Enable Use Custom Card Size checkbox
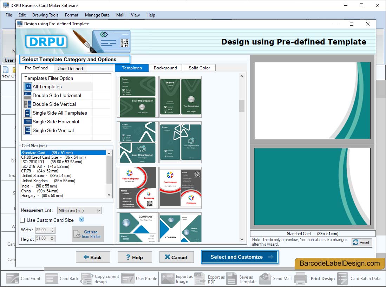386x287 pixels. pos(22,220)
